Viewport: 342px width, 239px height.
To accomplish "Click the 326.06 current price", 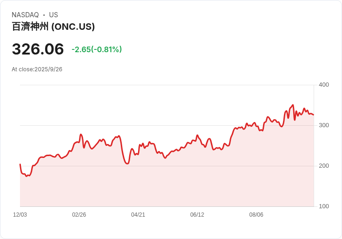I will (38, 49).
